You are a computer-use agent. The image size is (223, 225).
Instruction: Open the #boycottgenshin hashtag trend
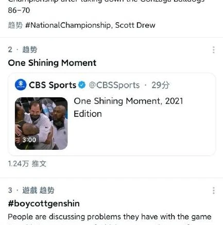pos(44,204)
